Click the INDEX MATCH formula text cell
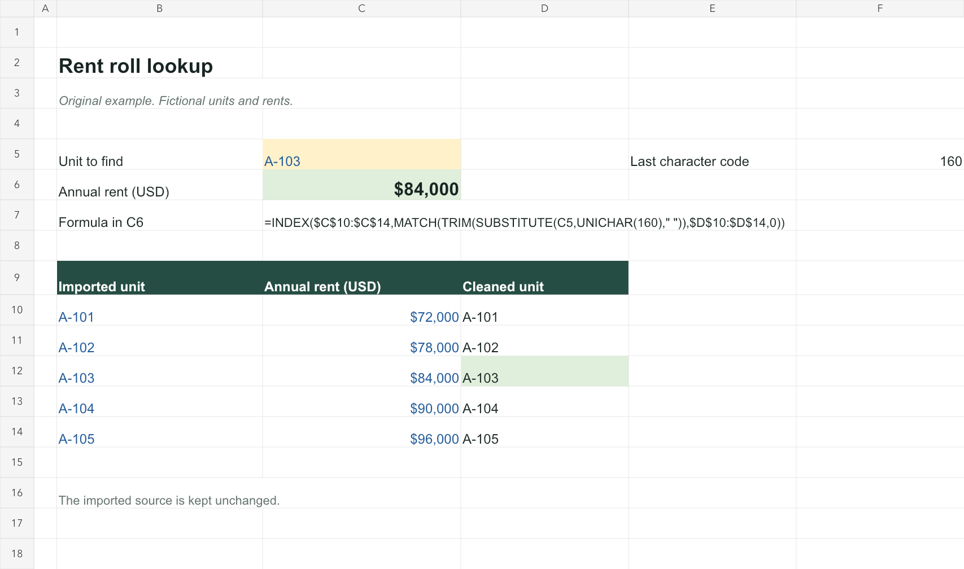964x569 pixels. pos(524,222)
